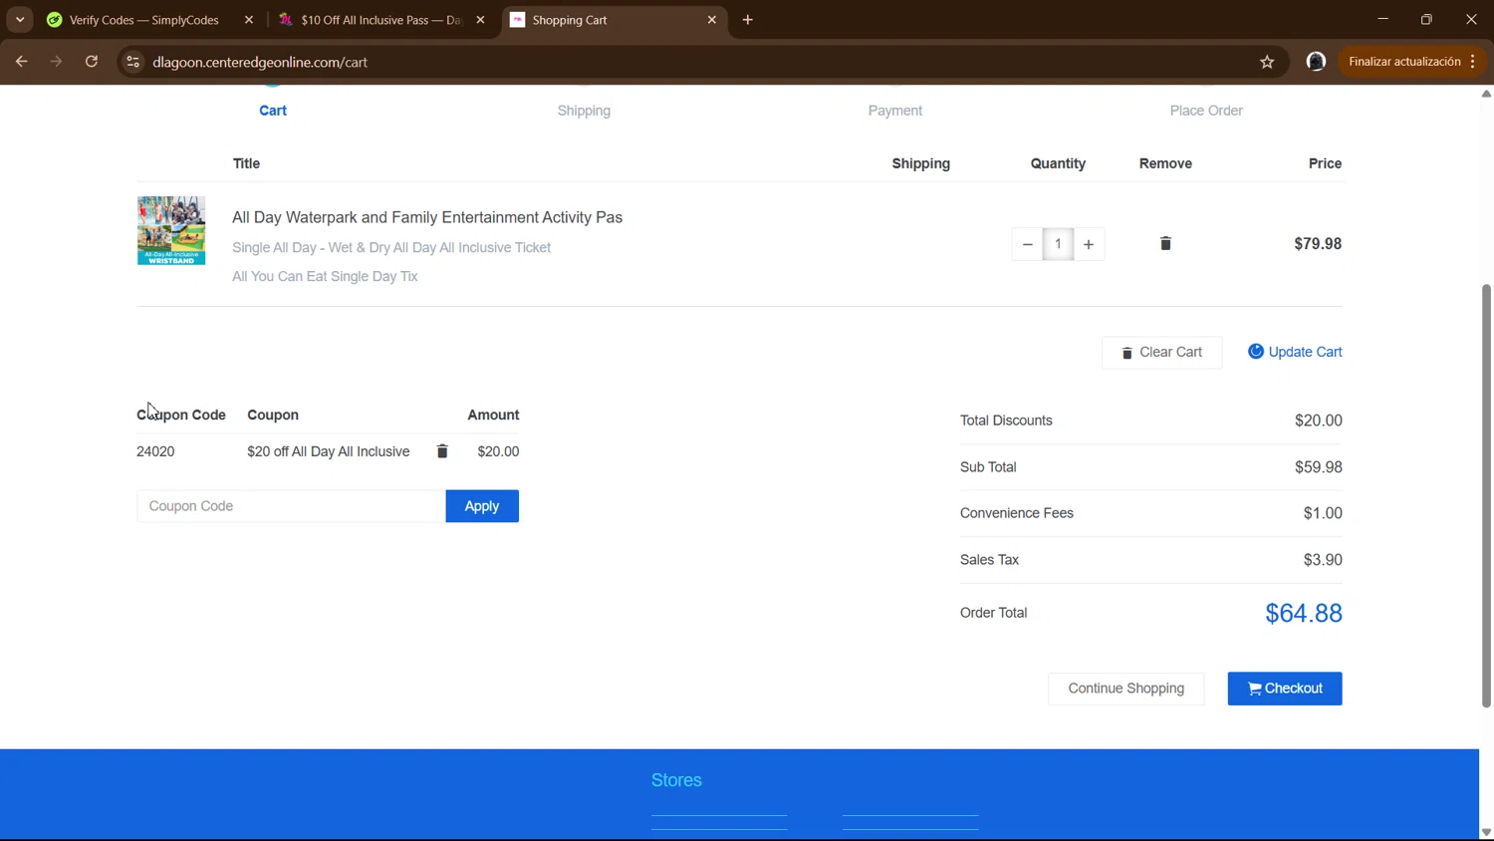Open a new browser tab
Screen dimensions: 1494x841
coord(748,20)
